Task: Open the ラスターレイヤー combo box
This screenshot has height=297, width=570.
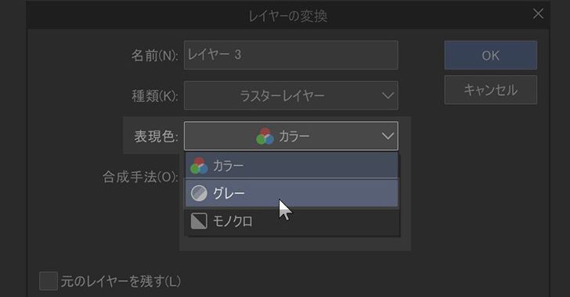Action: tap(290, 96)
